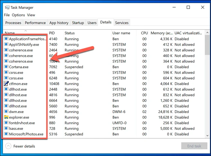Image resolution: width=211 pixels, height=156 pixels.
Task: Switch to the Users tab
Action: pyautogui.click(x=92, y=23)
